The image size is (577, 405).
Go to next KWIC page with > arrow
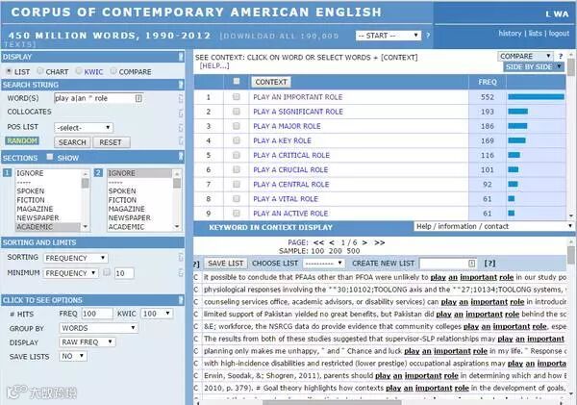364,242
